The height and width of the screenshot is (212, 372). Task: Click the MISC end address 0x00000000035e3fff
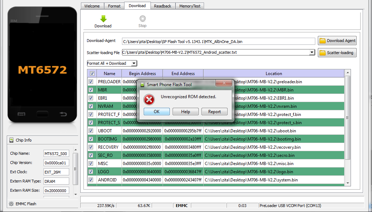(183, 164)
